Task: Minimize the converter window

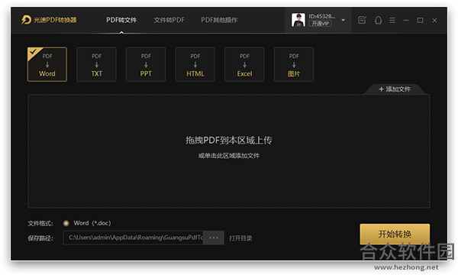Action: pyautogui.click(x=406, y=20)
